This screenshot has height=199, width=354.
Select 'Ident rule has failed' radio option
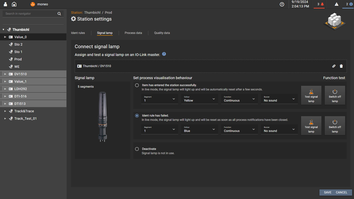coord(137,115)
